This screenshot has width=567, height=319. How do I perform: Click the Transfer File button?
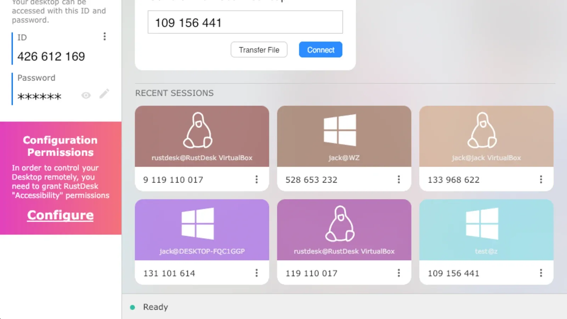pos(259,50)
